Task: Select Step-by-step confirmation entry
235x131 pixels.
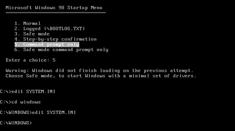Action: [55, 39]
